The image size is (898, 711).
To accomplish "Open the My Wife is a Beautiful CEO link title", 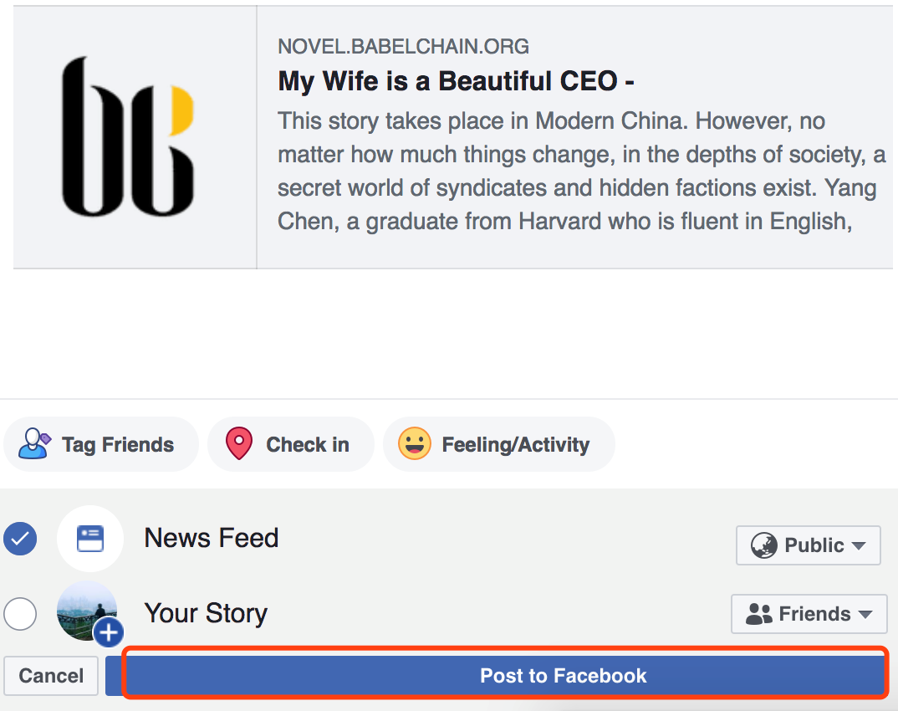I will (456, 81).
